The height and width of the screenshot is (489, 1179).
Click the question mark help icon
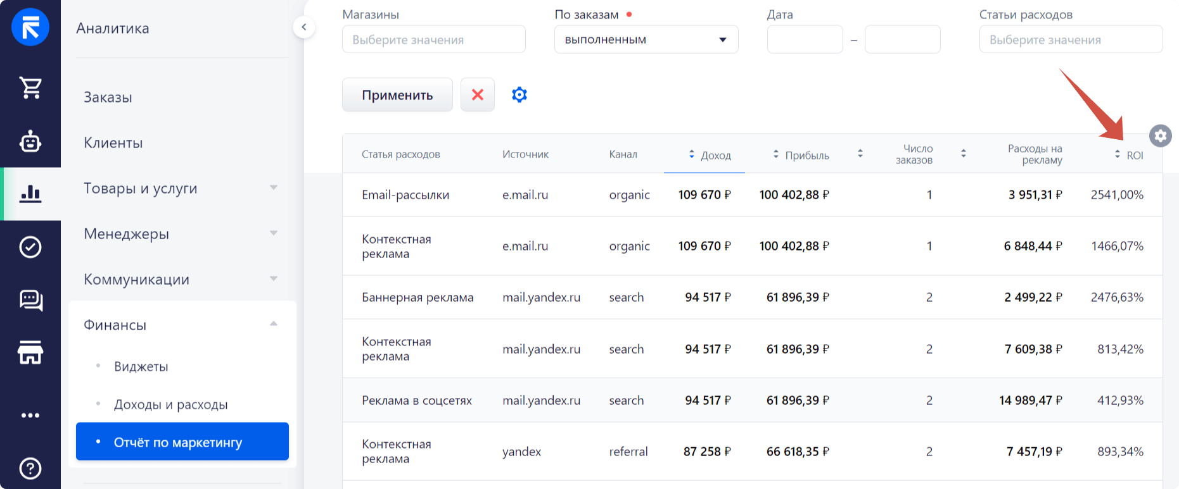coord(30,468)
